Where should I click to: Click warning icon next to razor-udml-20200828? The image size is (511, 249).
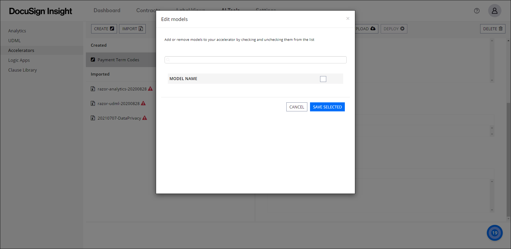click(x=143, y=103)
